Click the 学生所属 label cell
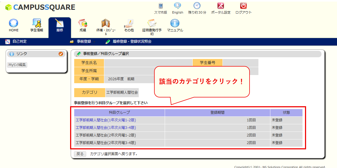 pyautogui.click(x=89, y=71)
